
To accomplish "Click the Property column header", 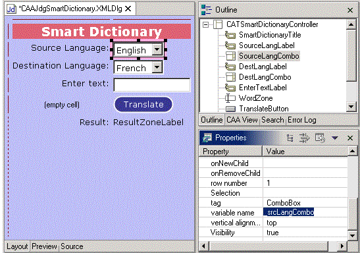I will click(x=230, y=152).
